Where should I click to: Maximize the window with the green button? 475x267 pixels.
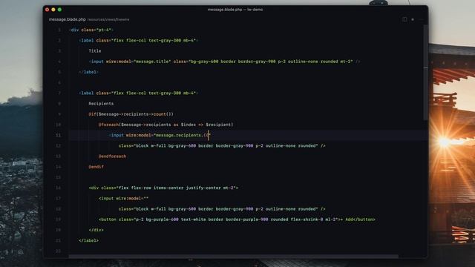pyautogui.click(x=59, y=10)
